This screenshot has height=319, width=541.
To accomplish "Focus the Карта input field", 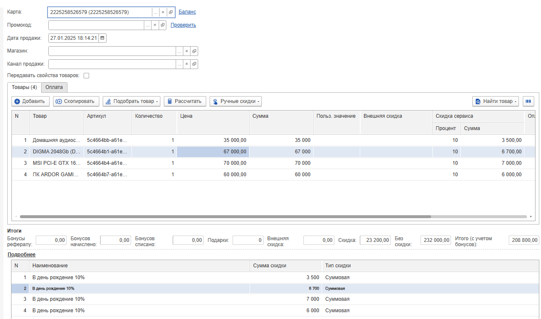I will 100,12.
